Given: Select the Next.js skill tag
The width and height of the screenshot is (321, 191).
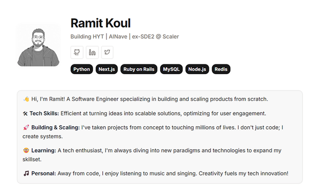Looking at the screenshot, I should click(x=106, y=70).
